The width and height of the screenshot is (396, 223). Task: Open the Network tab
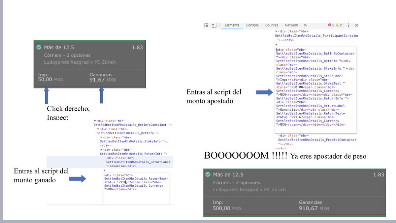point(291,25)
